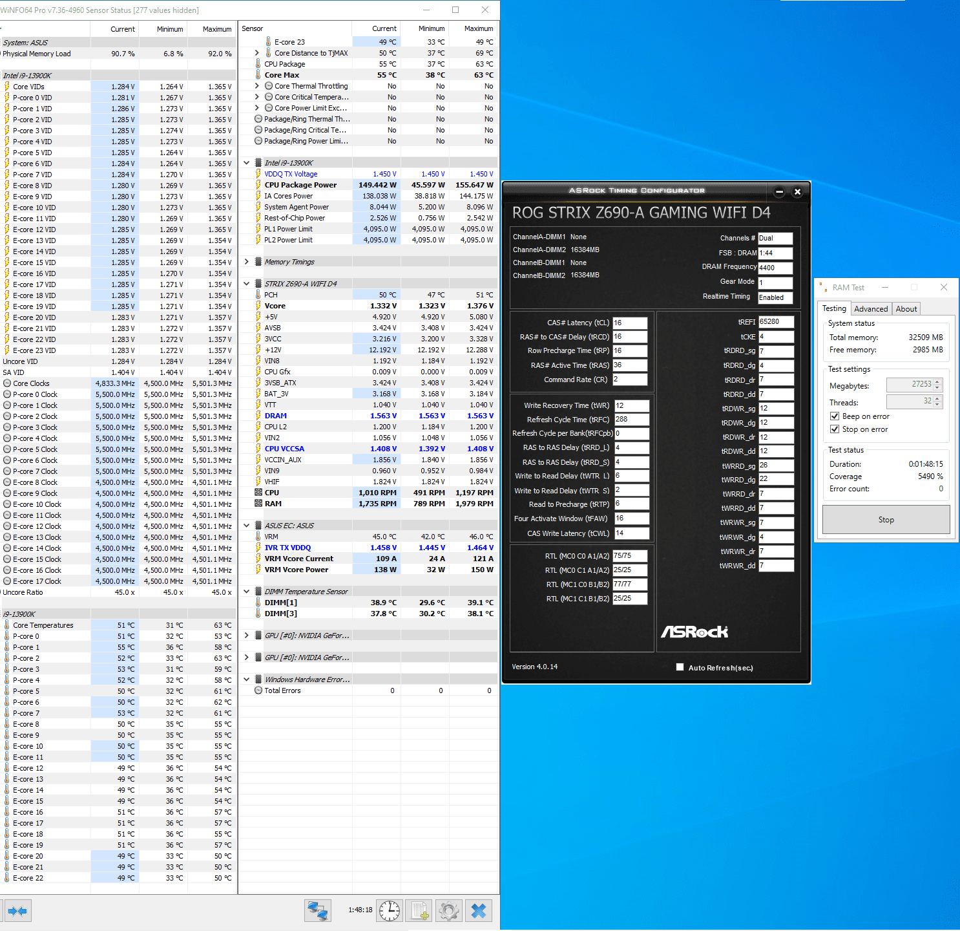Toggle the Beep on error checkbox
The width and height of the screenshot is (960, 931).
(835, 416)
